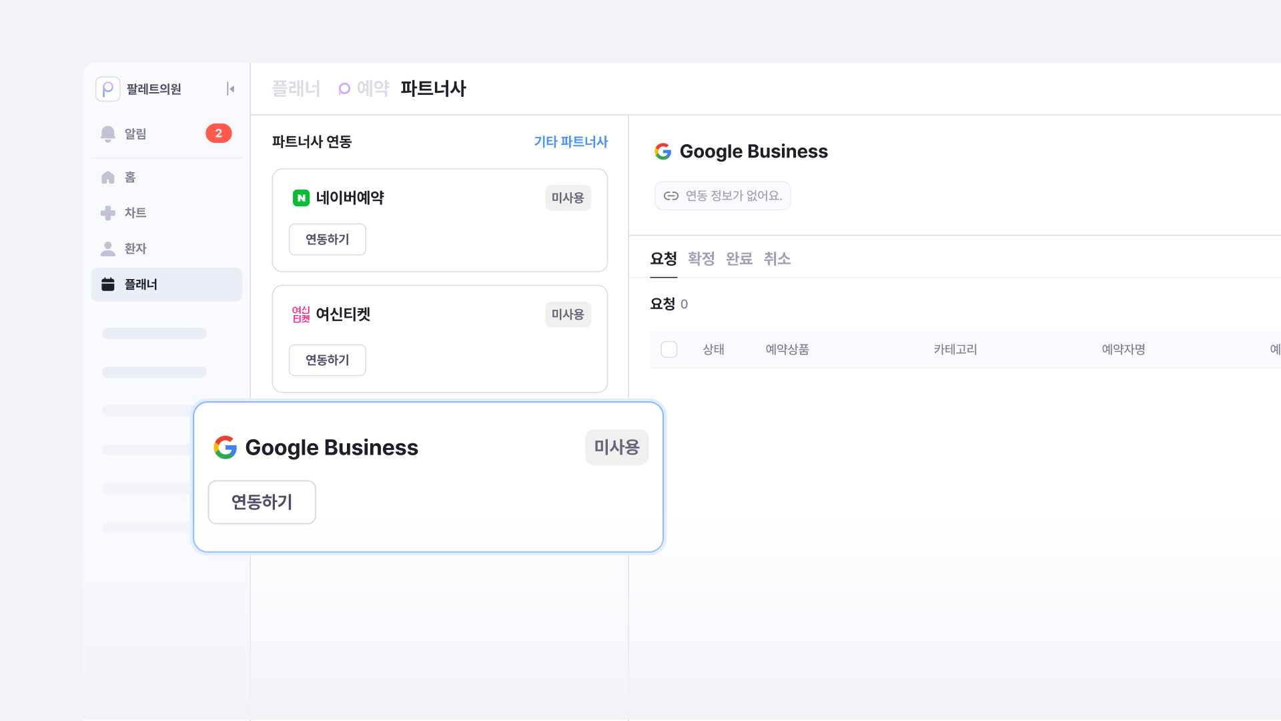Viewport: 1281px width, 721px height.
Task: Click the purple bubble icon next to 예약
Action: (x=344, y=89)
